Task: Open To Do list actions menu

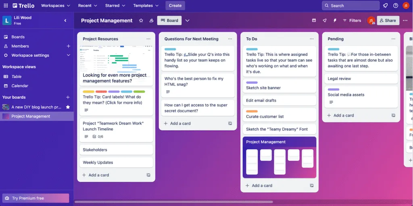Action: pyautogui.click(x=312, y=39)
